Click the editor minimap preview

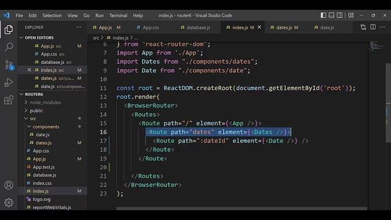pyautogui.click(x=377, y=46)
